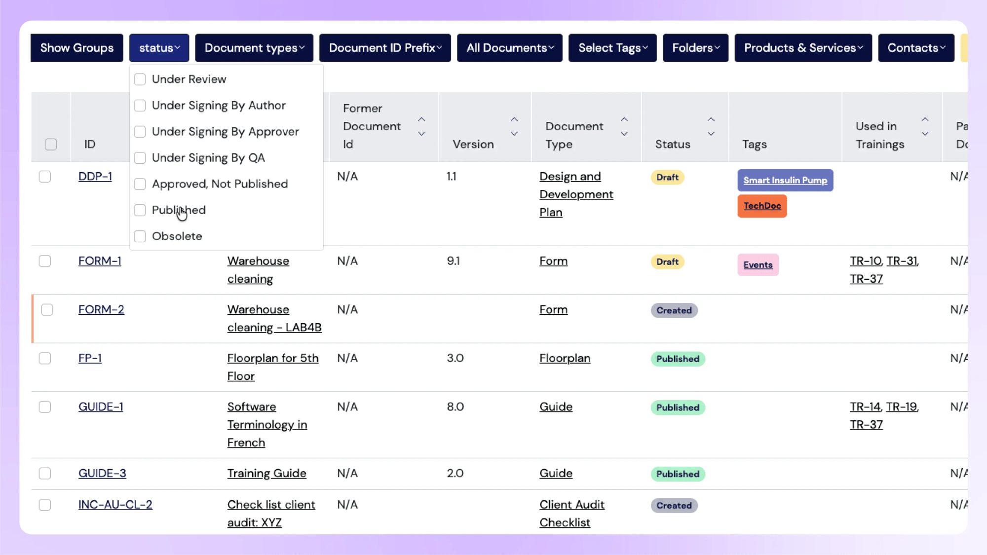Tick the Under Review checkbox

pyautogui.click(x=140, y=79)
